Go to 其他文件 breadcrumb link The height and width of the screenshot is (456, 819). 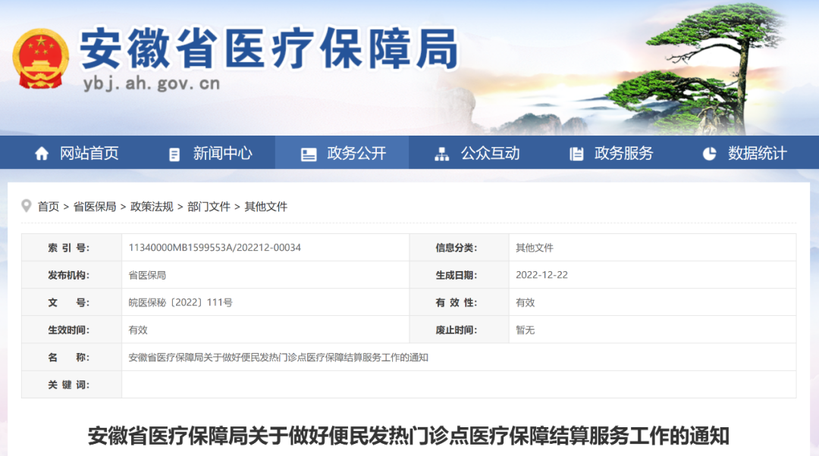coord(266,207)
